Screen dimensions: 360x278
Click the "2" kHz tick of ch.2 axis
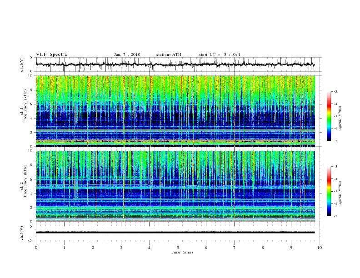pyautogui.click(x=32, y=208)
